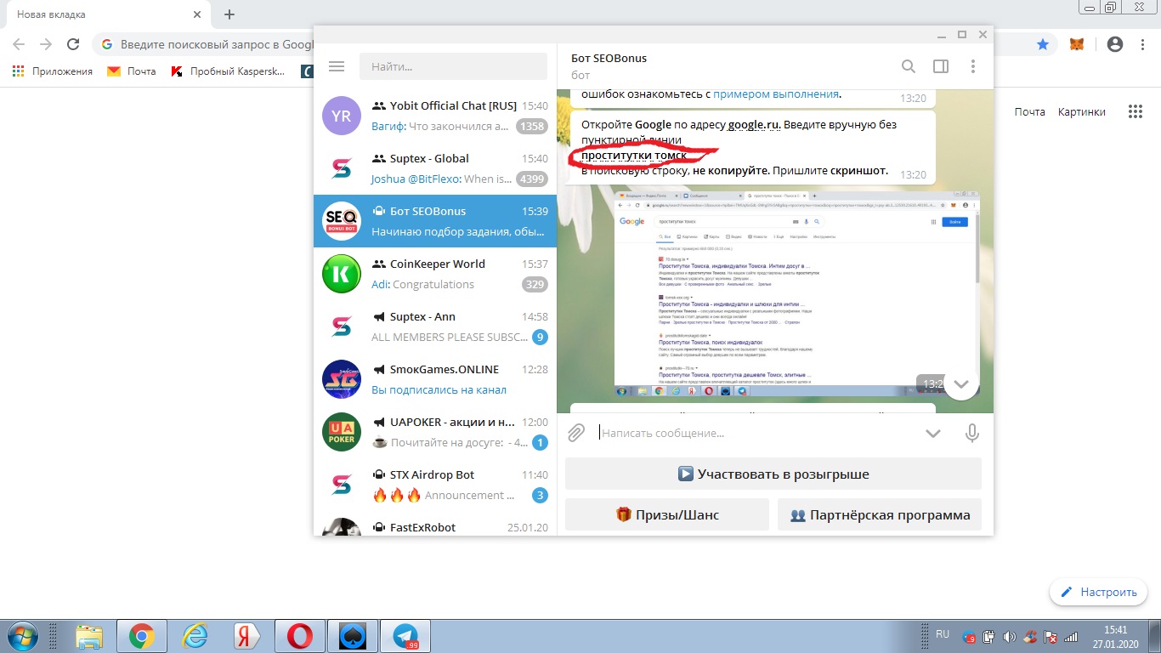Open Suptex - Ann channel
Screen dimensions: 1161x653
(x=435, y=327)
